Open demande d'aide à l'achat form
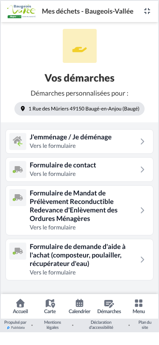This screenshot has width=159, height=345. pos(80,260)
